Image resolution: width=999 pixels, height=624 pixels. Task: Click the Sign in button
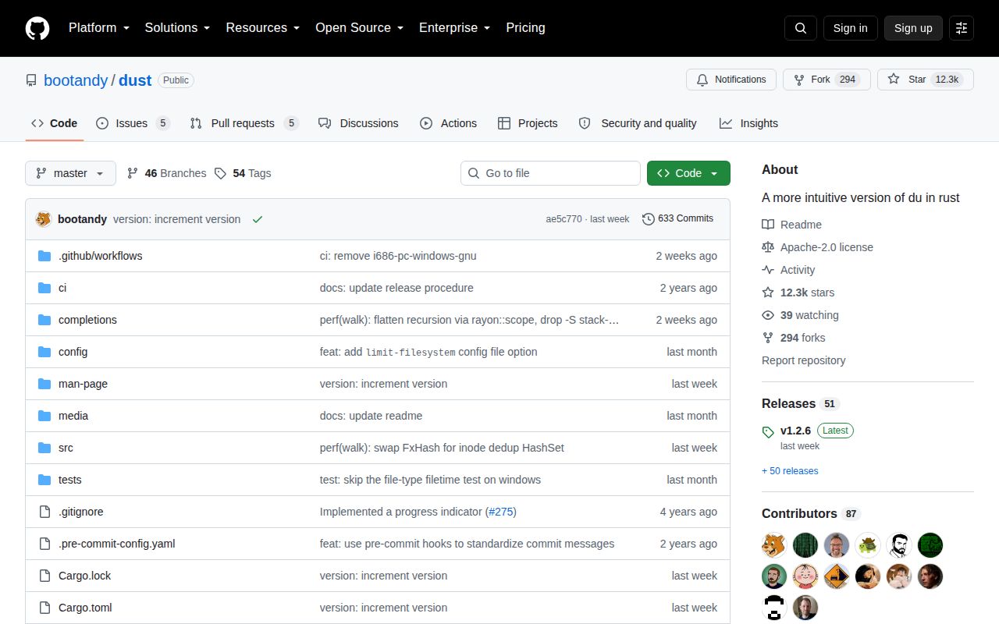850,28
